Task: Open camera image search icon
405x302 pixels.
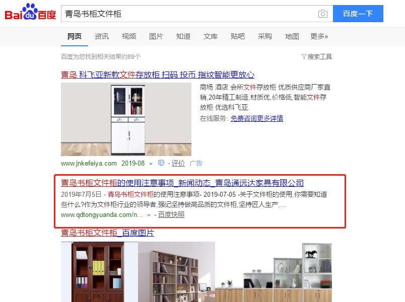Action: click(x=322, y=14)
